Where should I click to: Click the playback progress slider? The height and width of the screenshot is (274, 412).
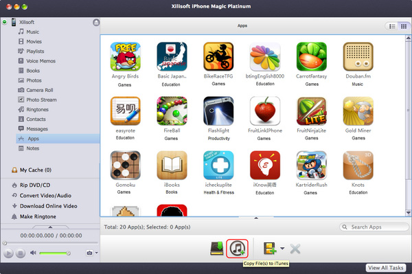coord(50,243)
